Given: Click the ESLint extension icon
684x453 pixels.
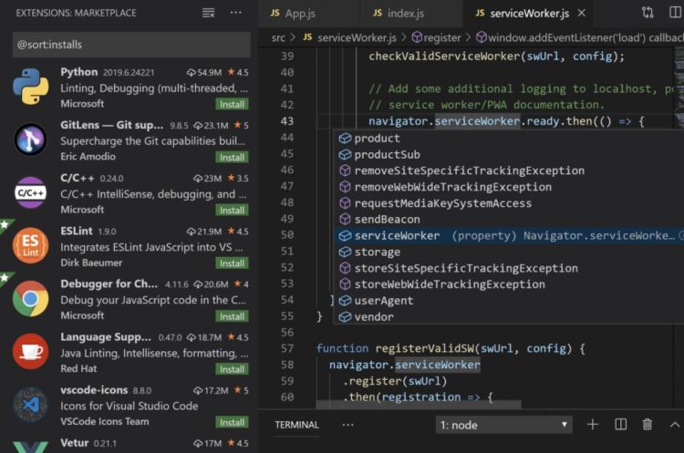Looking at the screenshot, I should tap(30, 245).
